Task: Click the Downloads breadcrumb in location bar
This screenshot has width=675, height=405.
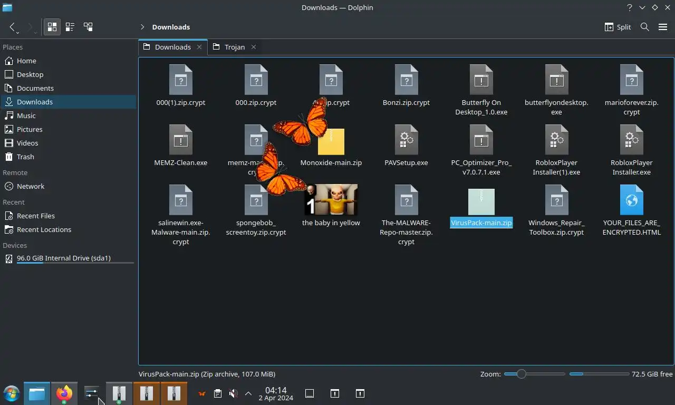Action: pos(171,27)
